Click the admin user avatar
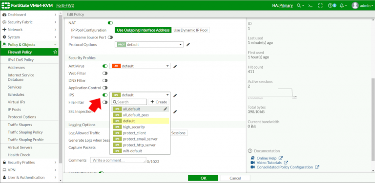 coord(355,5)
